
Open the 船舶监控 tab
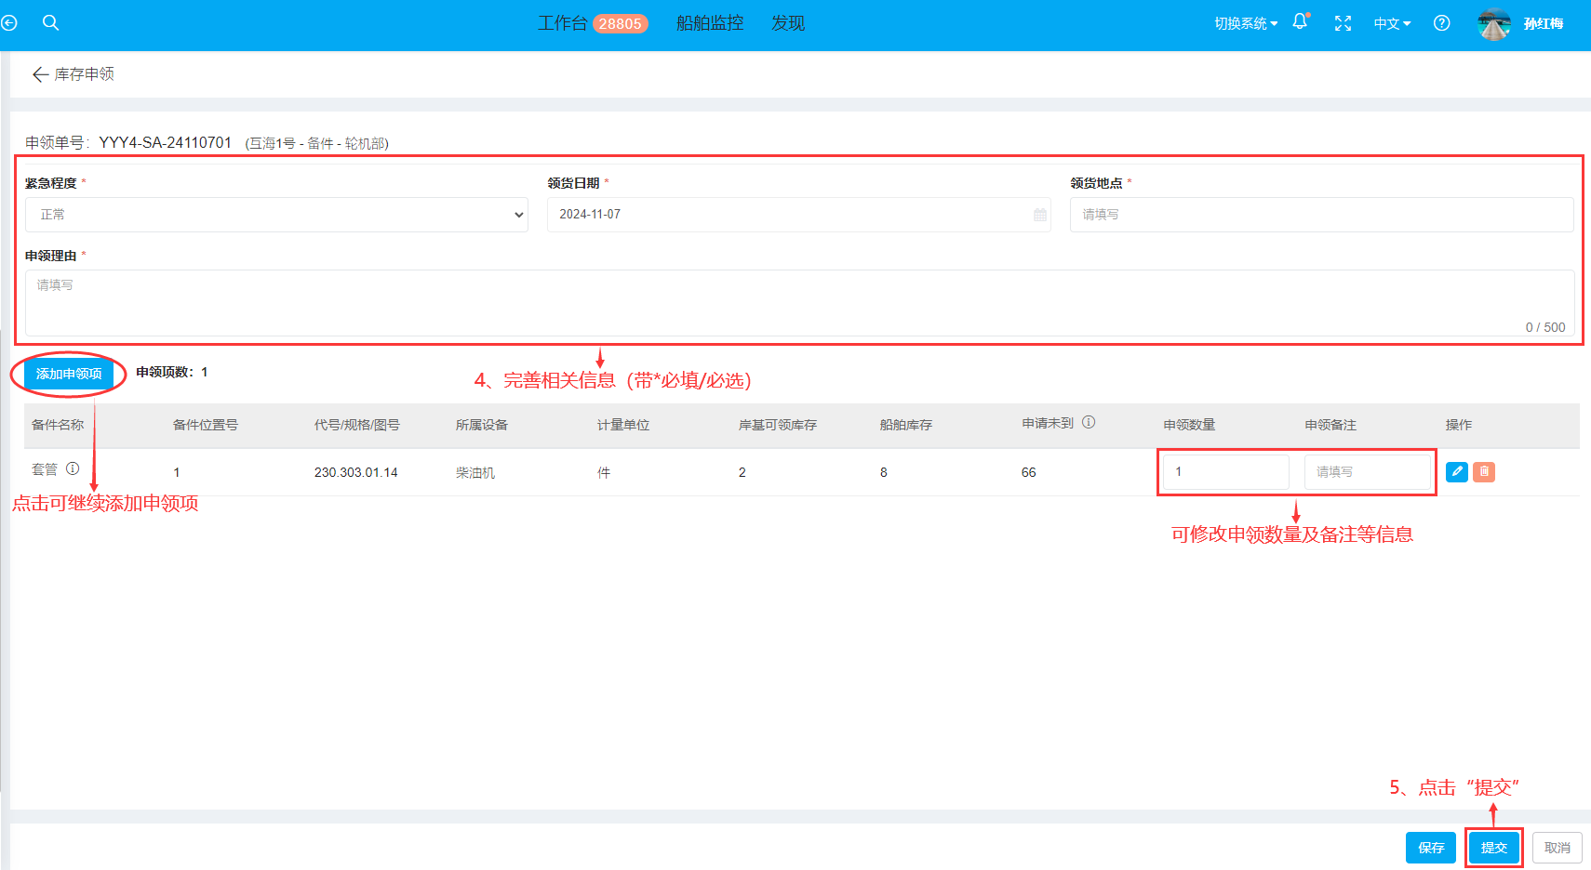(710, 23)
